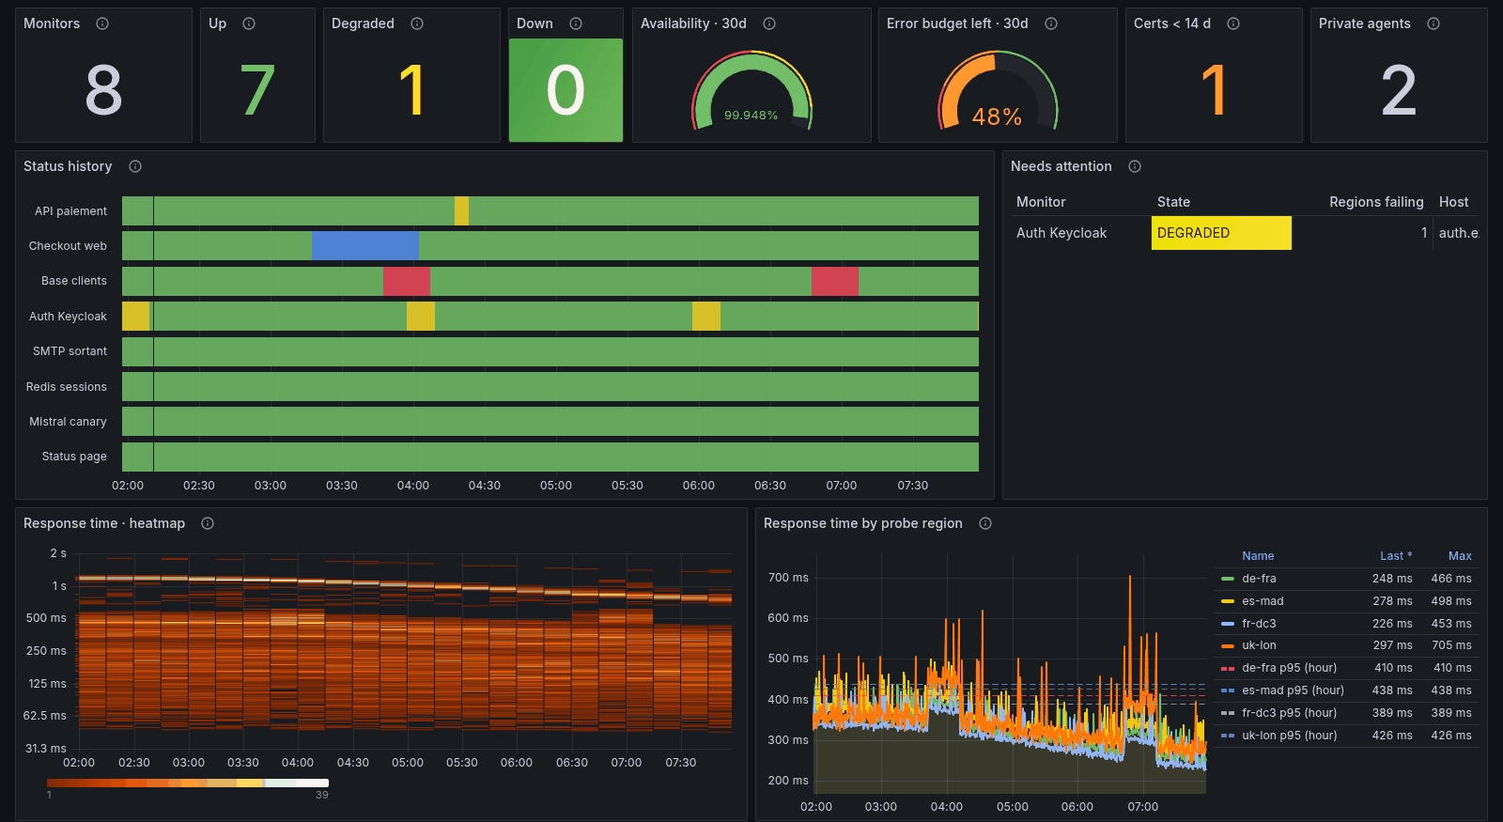Open Needs attention panel title menu
Image resolution: width=1503 pixels, height=822 pixels.
point(1061,166)
